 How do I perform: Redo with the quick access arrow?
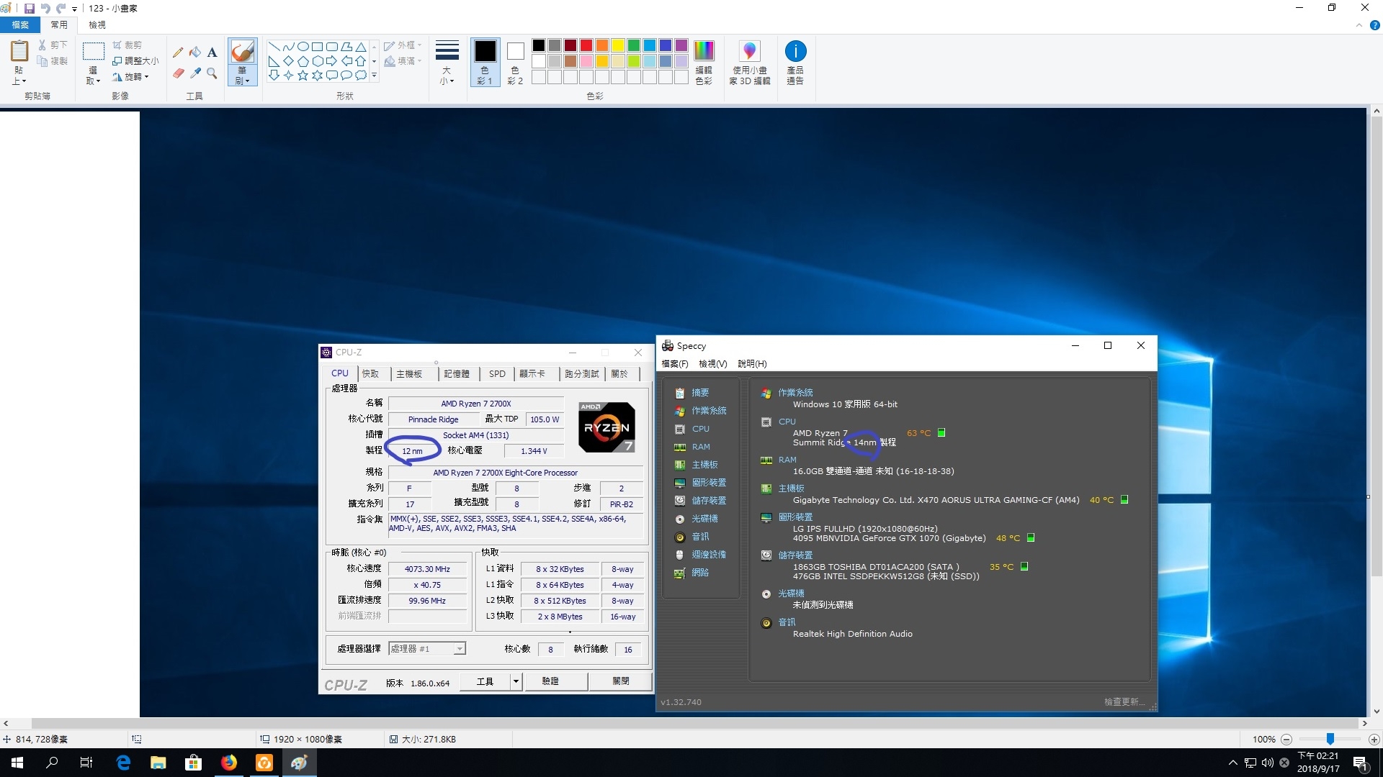(61, 9)
